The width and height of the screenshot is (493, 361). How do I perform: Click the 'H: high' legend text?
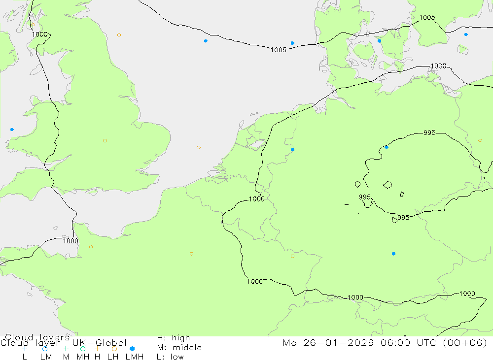tap(174, 338)
